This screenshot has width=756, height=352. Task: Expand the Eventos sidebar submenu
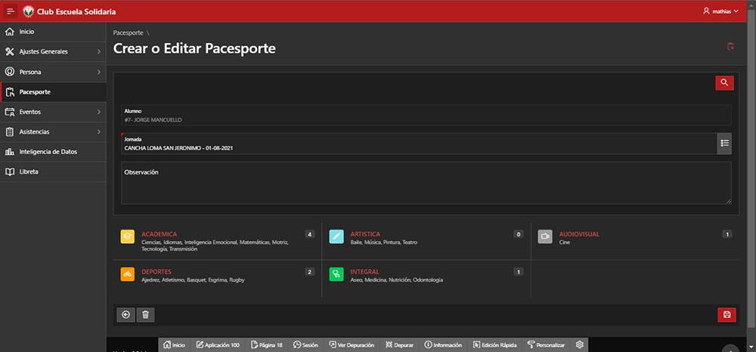53,112
